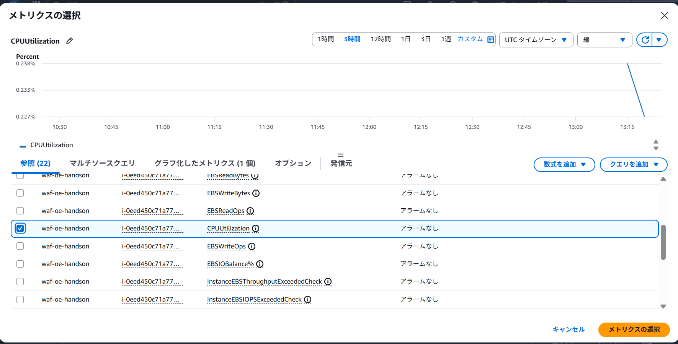
Task: Click the EBSWriteOps metric name
Action: tap(226, 246)
